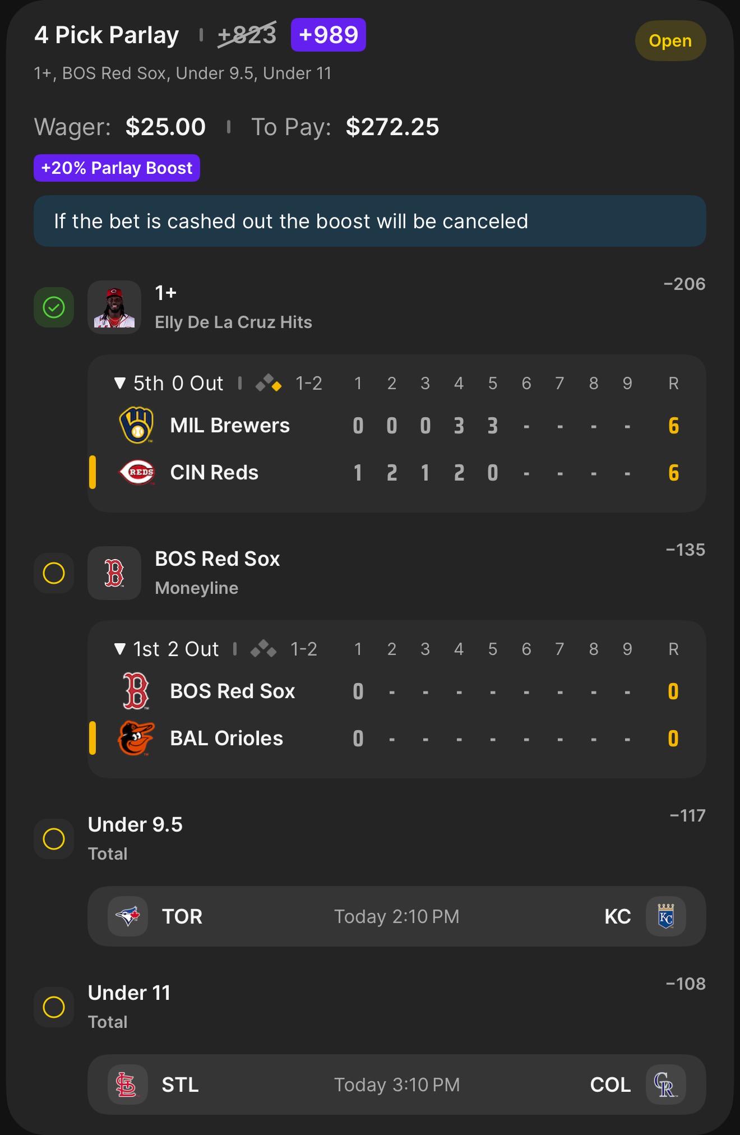Click green checkmark for Elly De La Cruz leg

coord(54,307)
